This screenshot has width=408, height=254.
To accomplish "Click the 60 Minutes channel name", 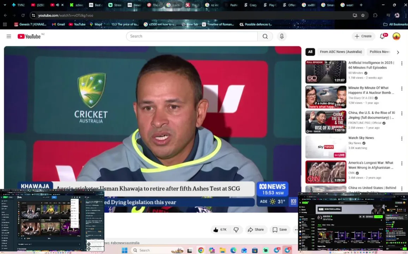I will click(x=355, y=73).
